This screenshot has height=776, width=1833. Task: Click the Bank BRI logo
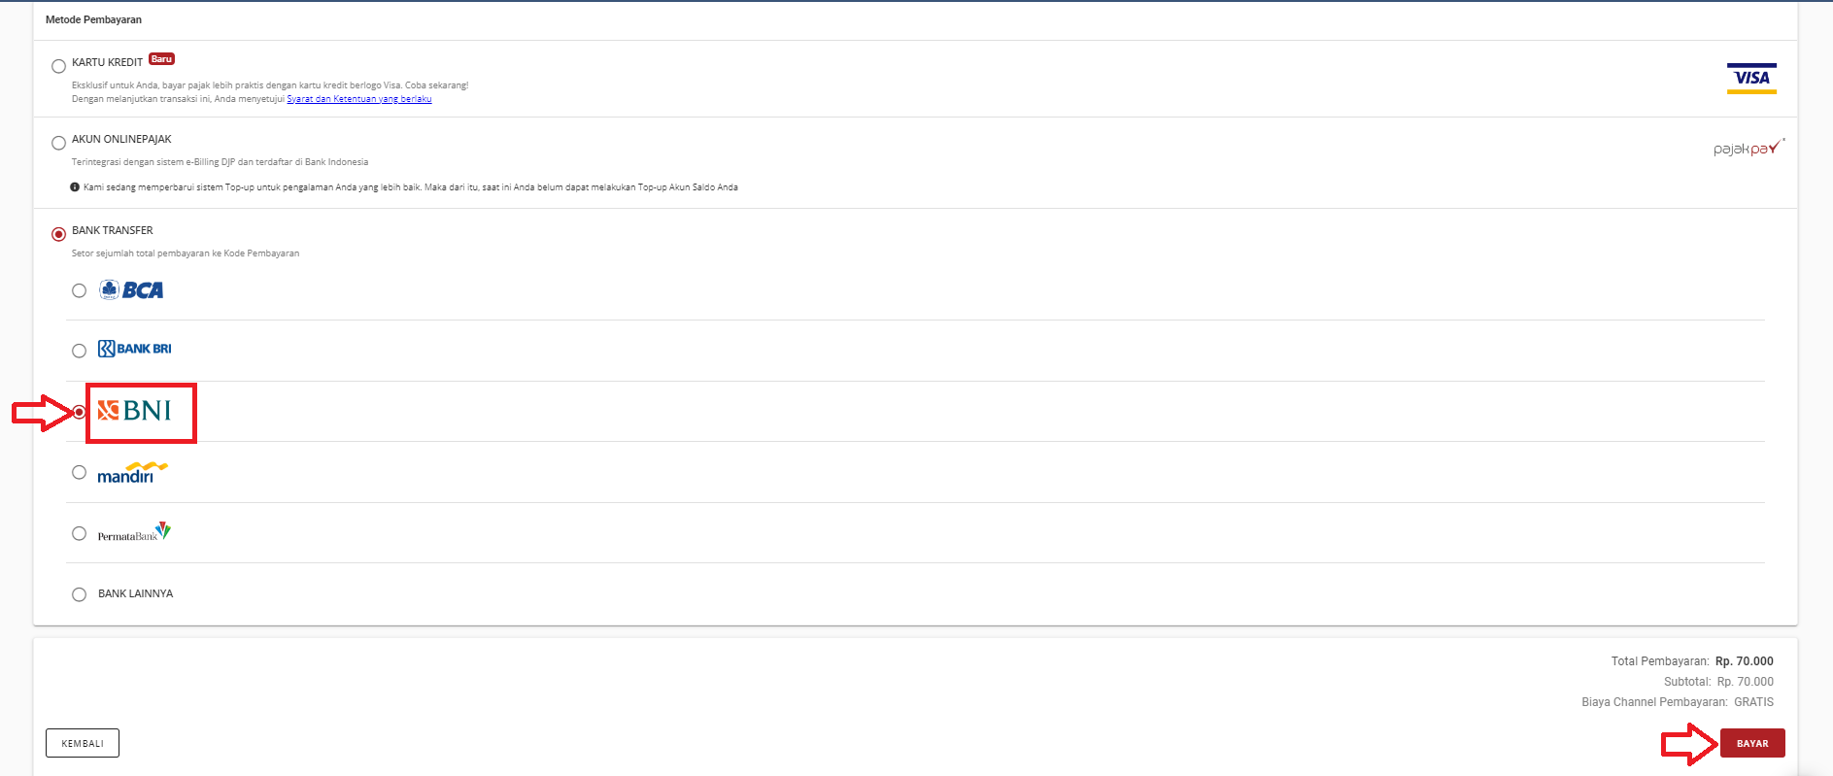click(134, 349)
